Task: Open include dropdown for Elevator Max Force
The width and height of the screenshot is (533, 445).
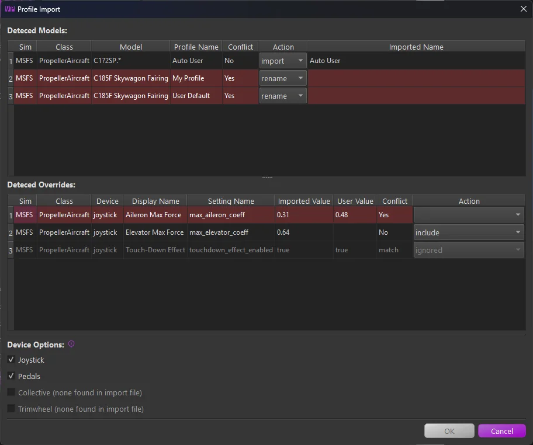Action: 468,232
